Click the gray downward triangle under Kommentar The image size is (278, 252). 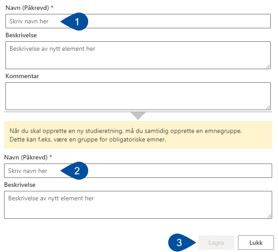(138, 115)
